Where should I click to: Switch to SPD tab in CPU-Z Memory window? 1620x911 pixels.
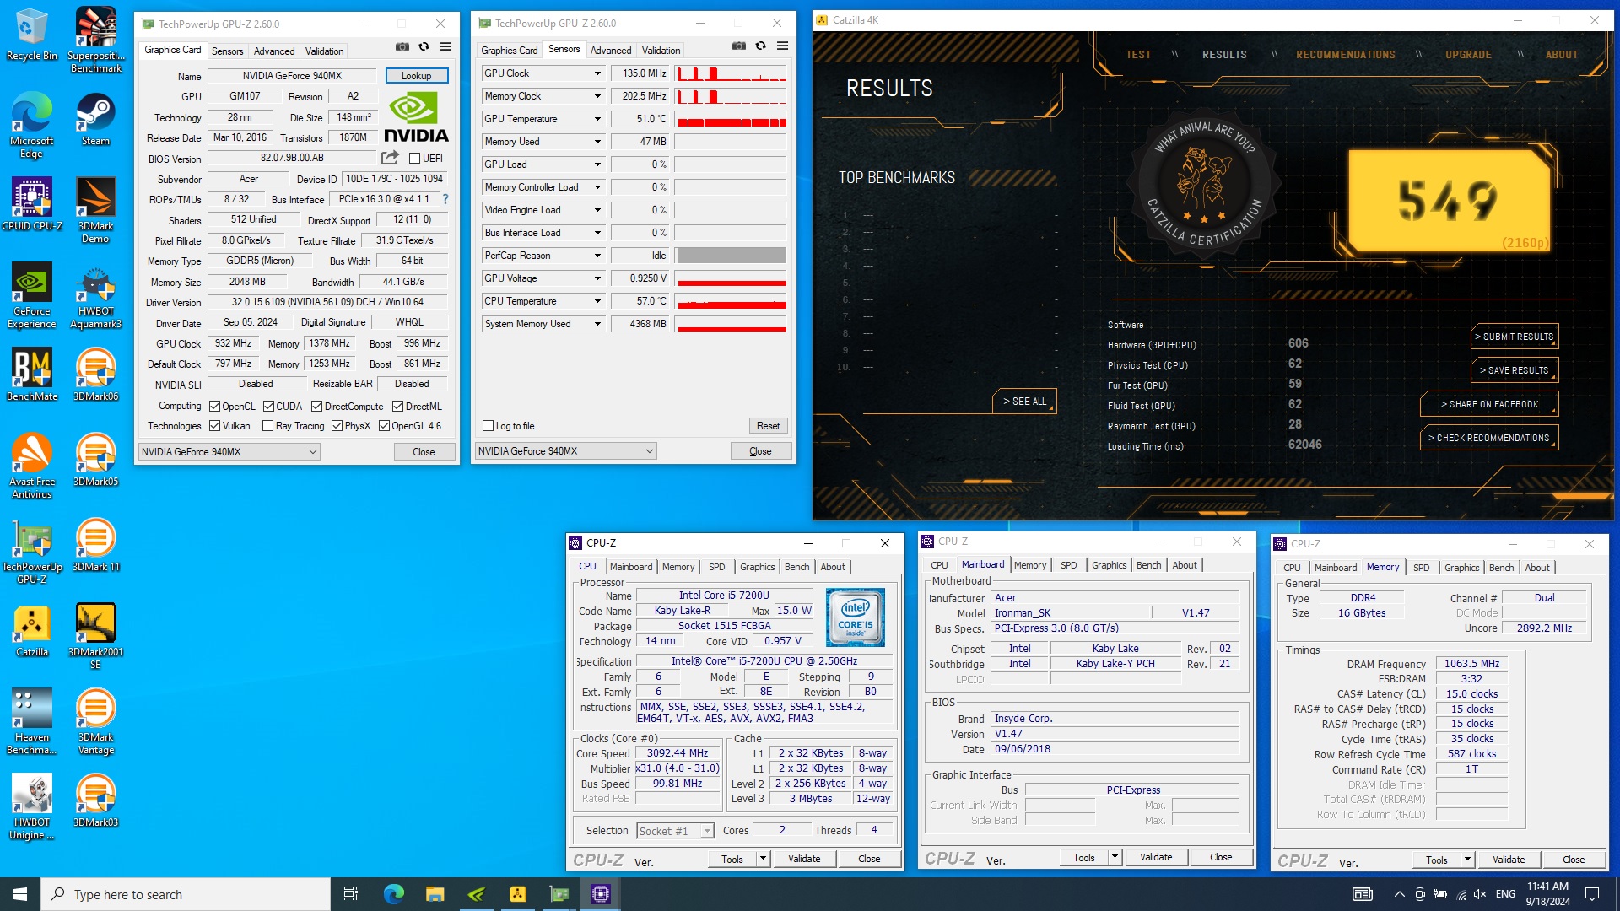click(x=1421, y=568)
